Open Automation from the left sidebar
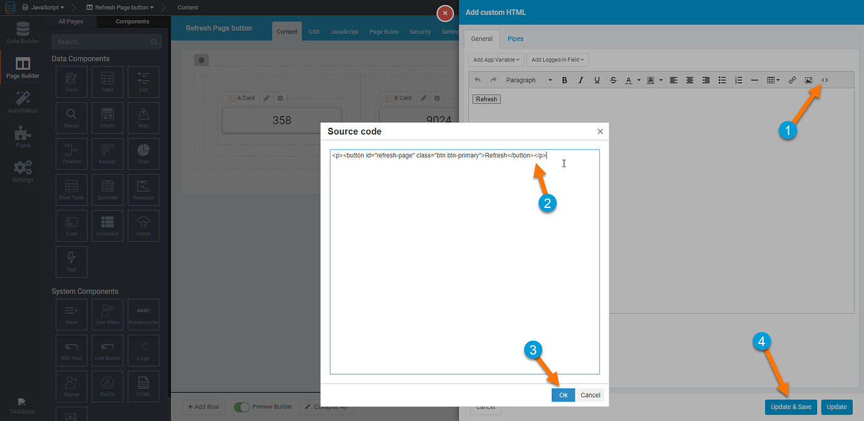The height and width of the screenshot is (421, 864). pyautogui.click(x=23, y=103)
